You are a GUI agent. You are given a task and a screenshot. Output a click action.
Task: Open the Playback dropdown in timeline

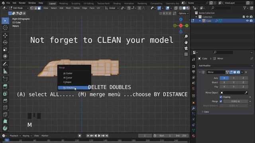(x=15, y=136)
